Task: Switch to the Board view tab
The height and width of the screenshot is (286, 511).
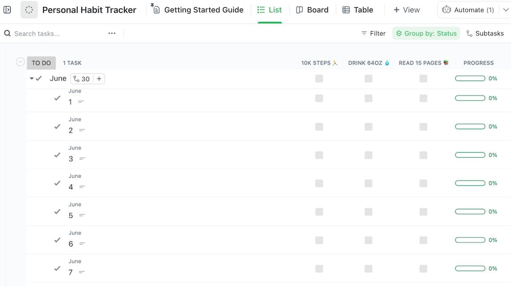Action: [x=313, y=10]
